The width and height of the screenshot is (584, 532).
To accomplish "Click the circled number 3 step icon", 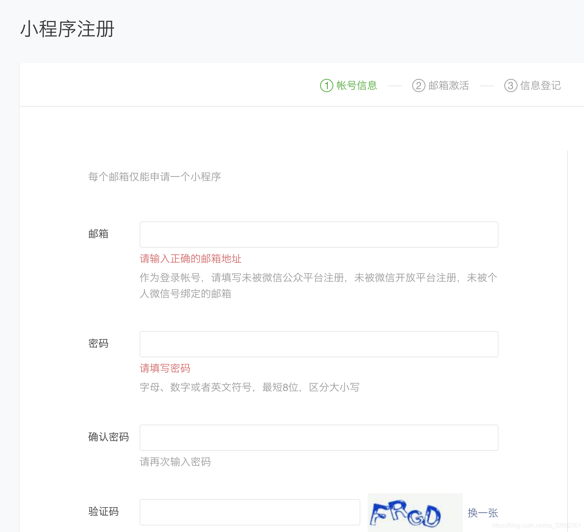I will pyautogui.click(x=511, y=86).
